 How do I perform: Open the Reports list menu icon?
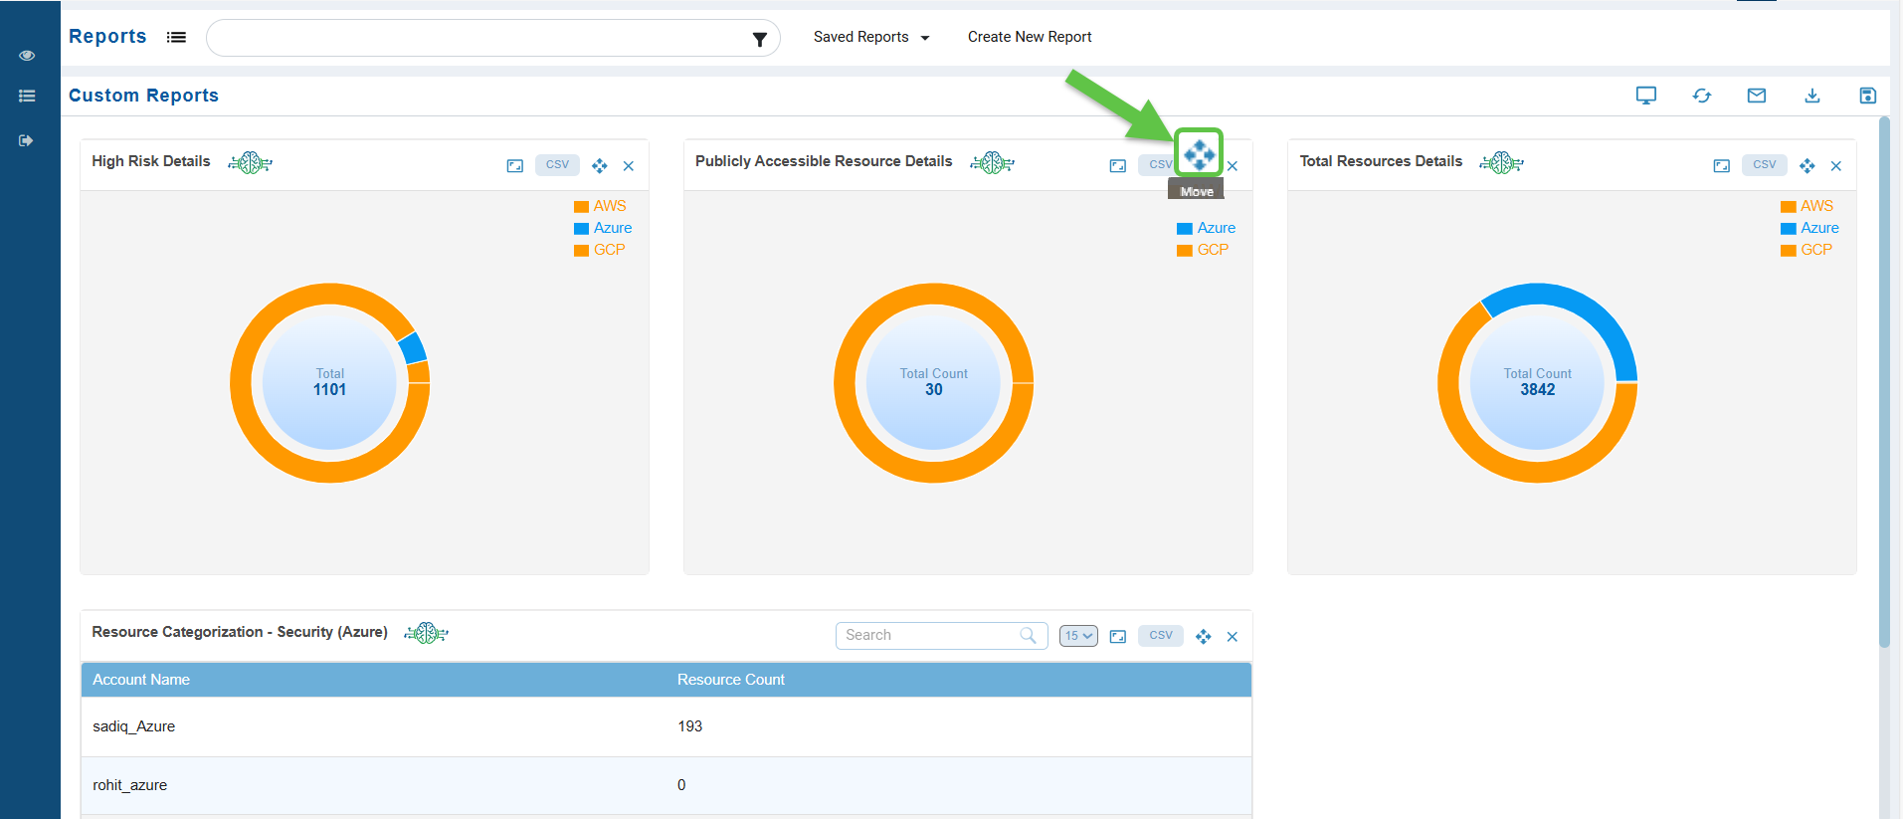pos(176,37)
